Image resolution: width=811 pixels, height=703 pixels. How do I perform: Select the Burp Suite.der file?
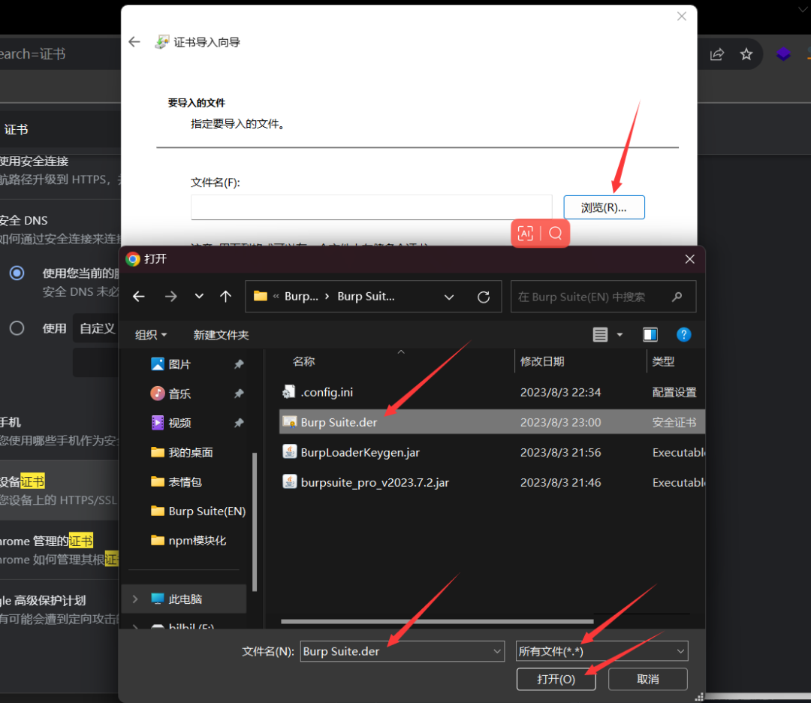339,422
